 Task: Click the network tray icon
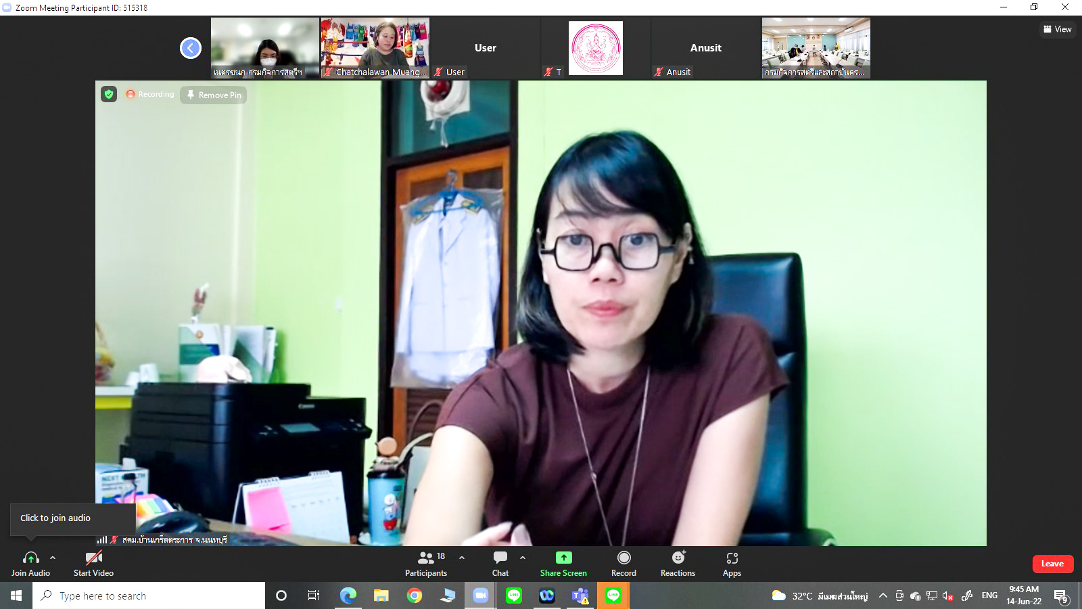[x=931, y=595]
